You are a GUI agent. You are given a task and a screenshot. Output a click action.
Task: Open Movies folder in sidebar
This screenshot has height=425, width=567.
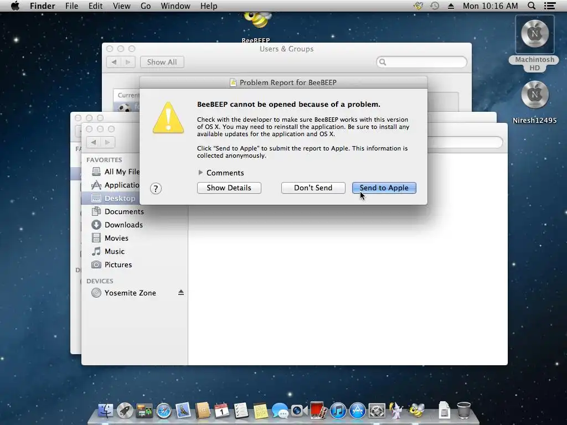click(110, 238)
